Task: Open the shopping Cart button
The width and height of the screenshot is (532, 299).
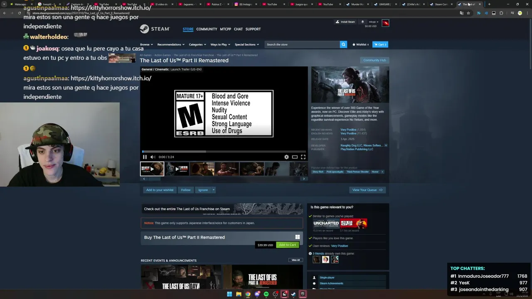Action: pos(380,44)
